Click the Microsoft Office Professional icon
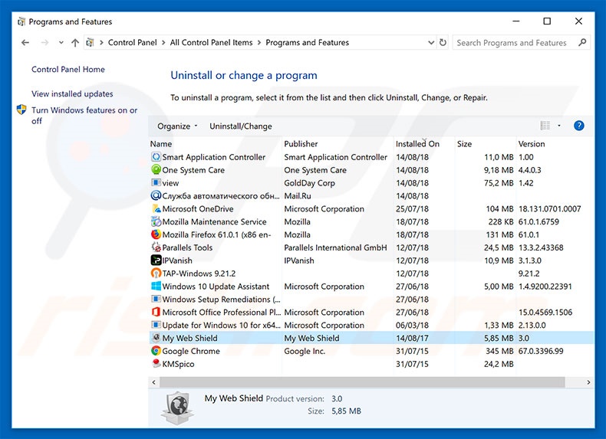 pos(156,312)
